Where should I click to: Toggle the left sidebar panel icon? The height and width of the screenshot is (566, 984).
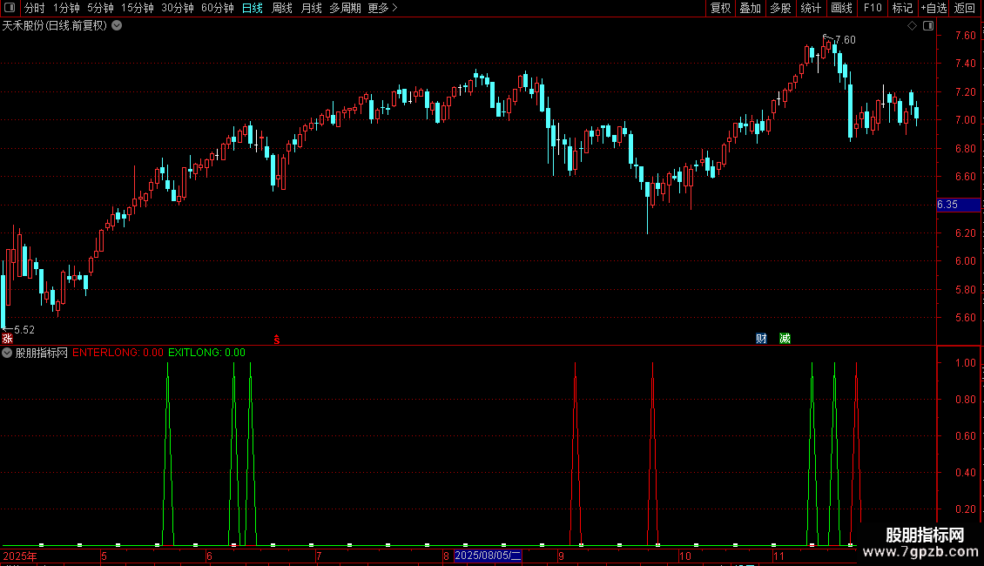click(10, 8)
